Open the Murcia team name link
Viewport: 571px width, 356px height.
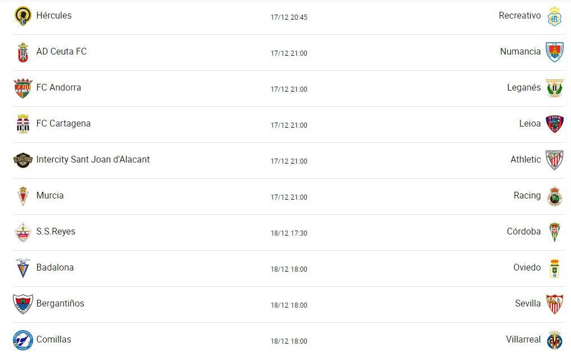[x=50, y=195]
